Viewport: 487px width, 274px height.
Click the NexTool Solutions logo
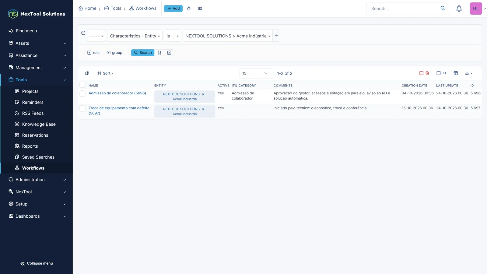pyautogui.click(x=37, y=14)
